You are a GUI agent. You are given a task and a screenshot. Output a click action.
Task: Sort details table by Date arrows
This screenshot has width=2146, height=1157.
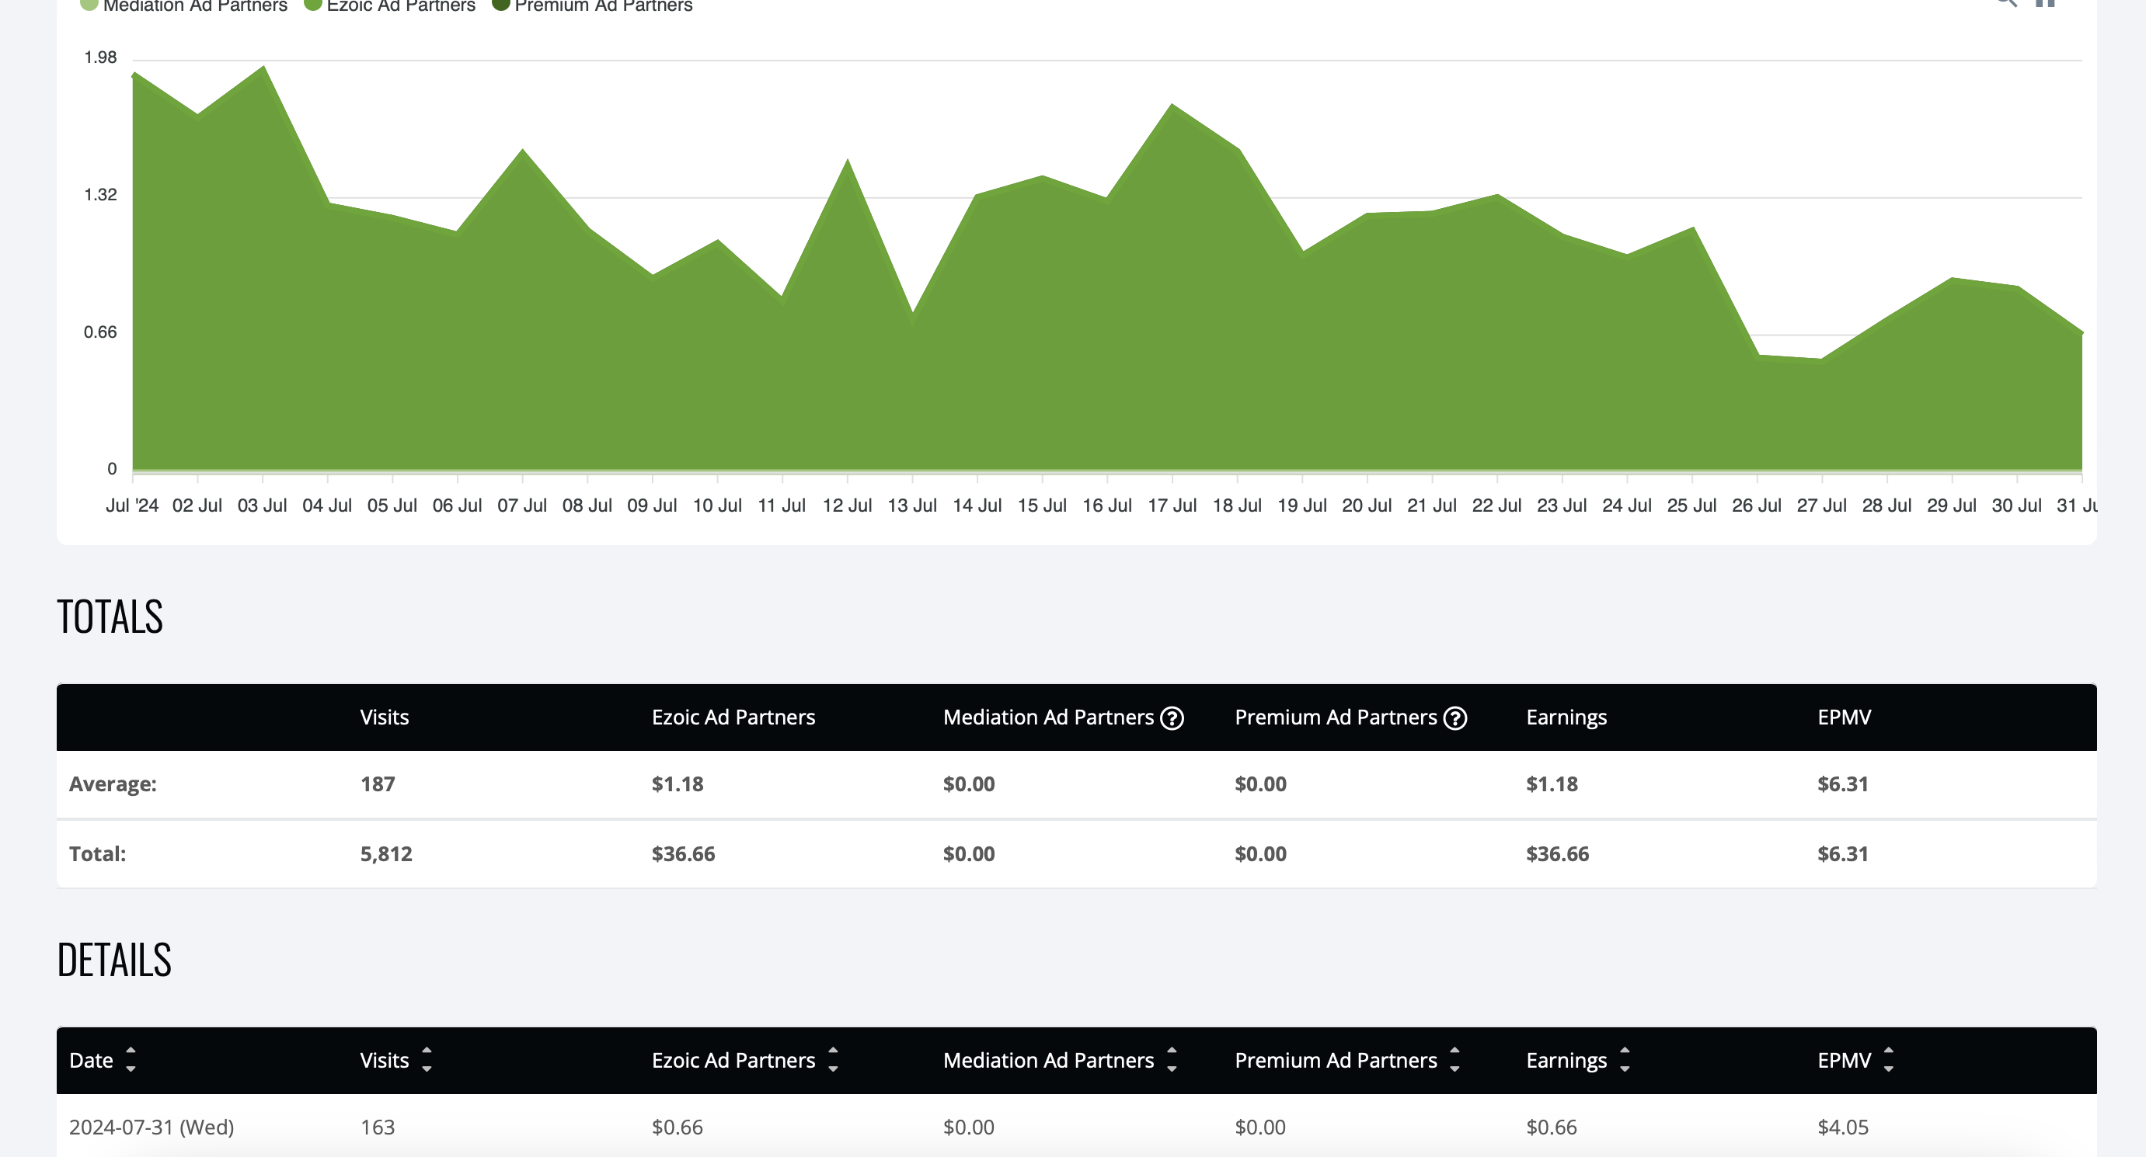coord(131,1060)
